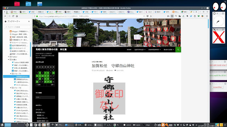Toggle the Firefox sidebar button
This screenshot has width=227, height=127.
(172, 16)
